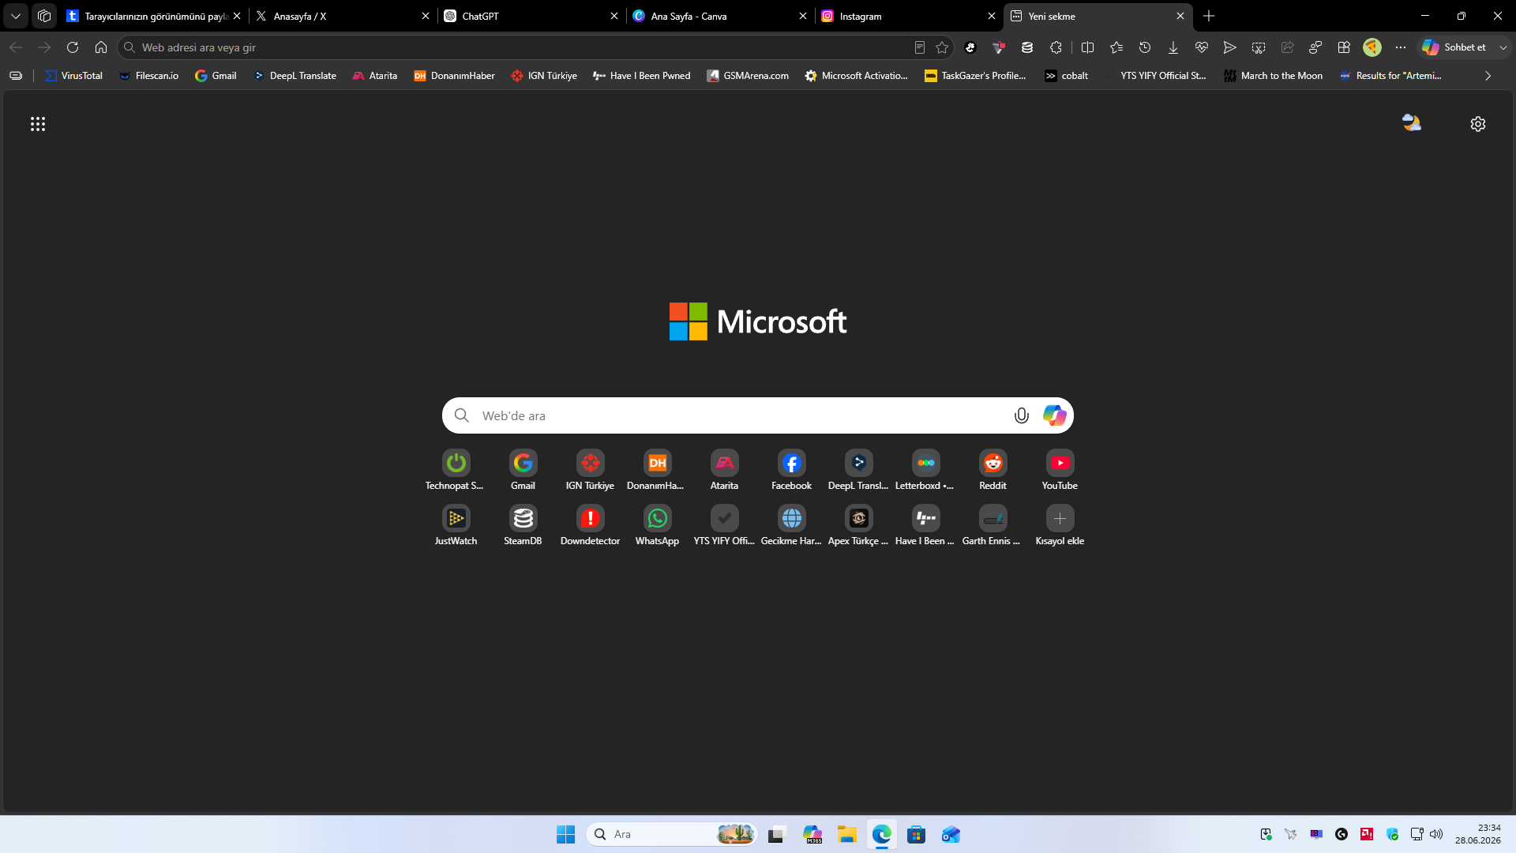Screen dimensions: 1516x853
Task: Click the taskbar Ara search box
Action: pos(671,834)
